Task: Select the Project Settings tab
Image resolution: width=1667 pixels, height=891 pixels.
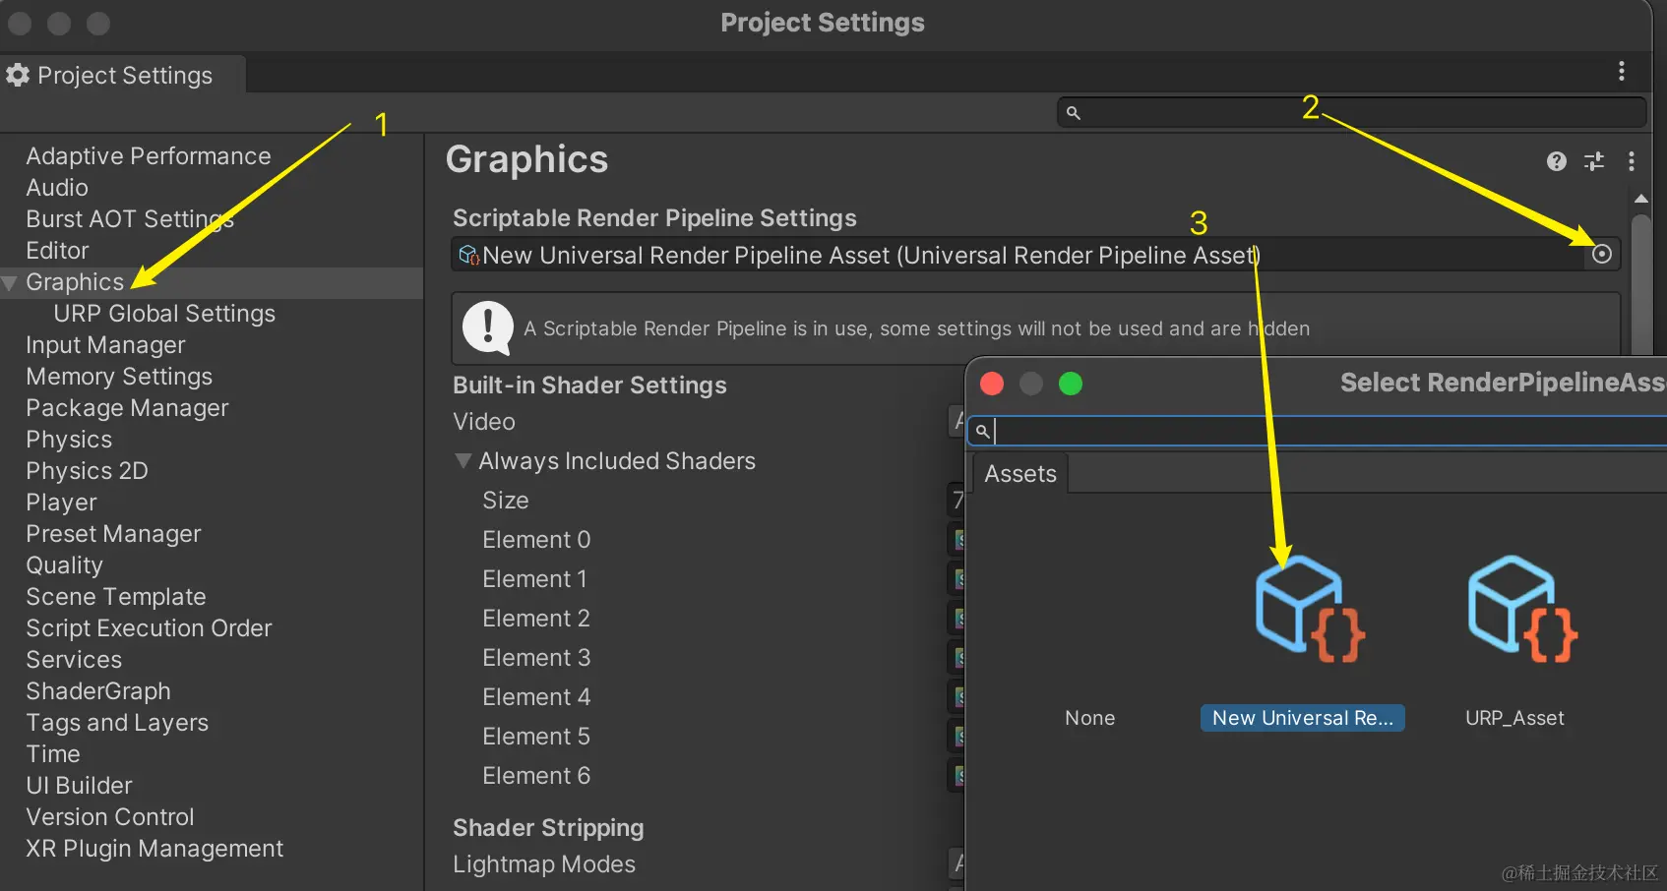Action: tap(123, 76)
